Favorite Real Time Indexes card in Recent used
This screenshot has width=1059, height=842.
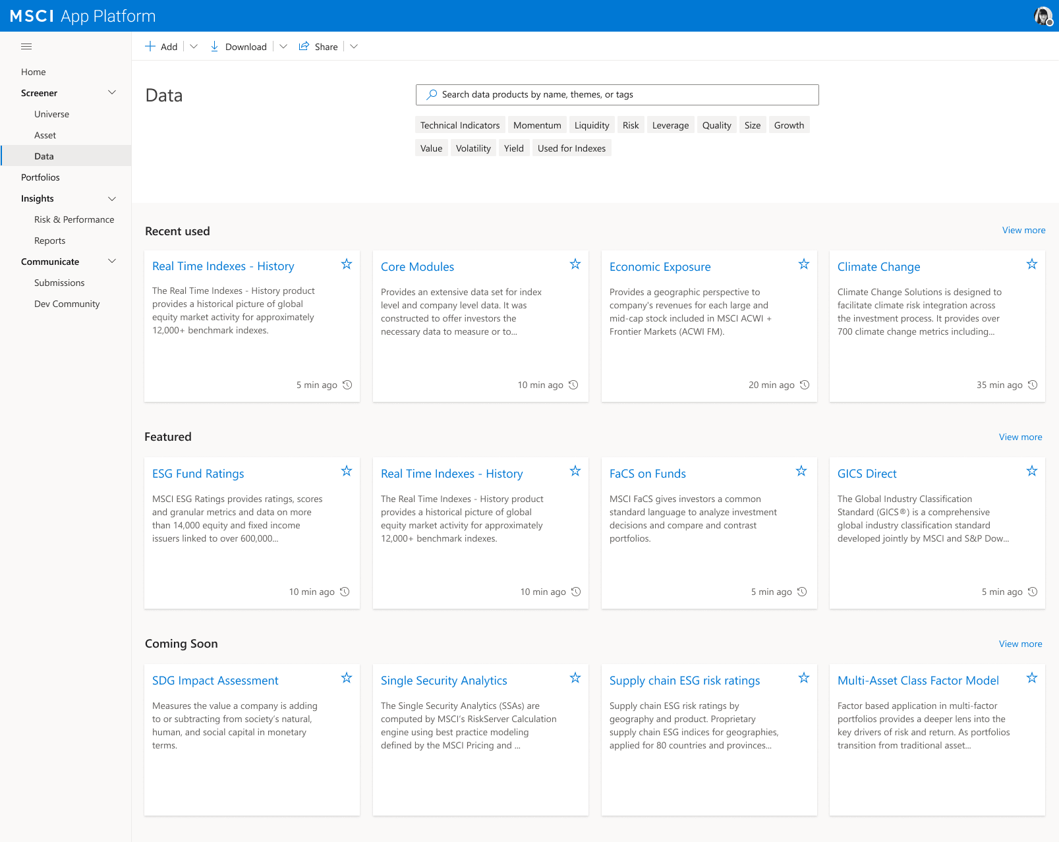point(347,264)
